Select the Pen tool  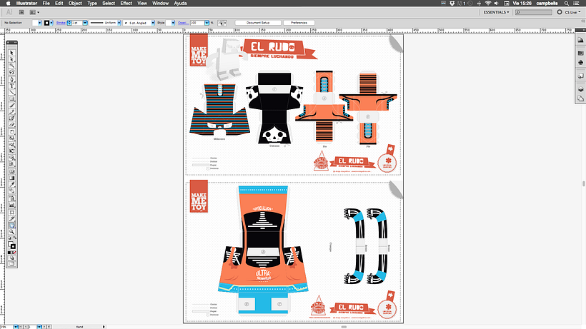(11, 79)
